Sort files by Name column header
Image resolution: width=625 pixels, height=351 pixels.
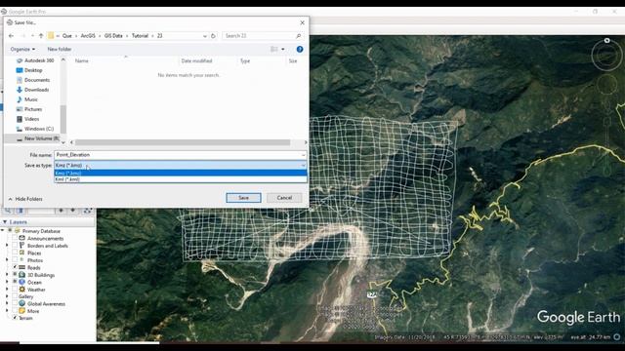pyautogui.click(x=82, y=60)
